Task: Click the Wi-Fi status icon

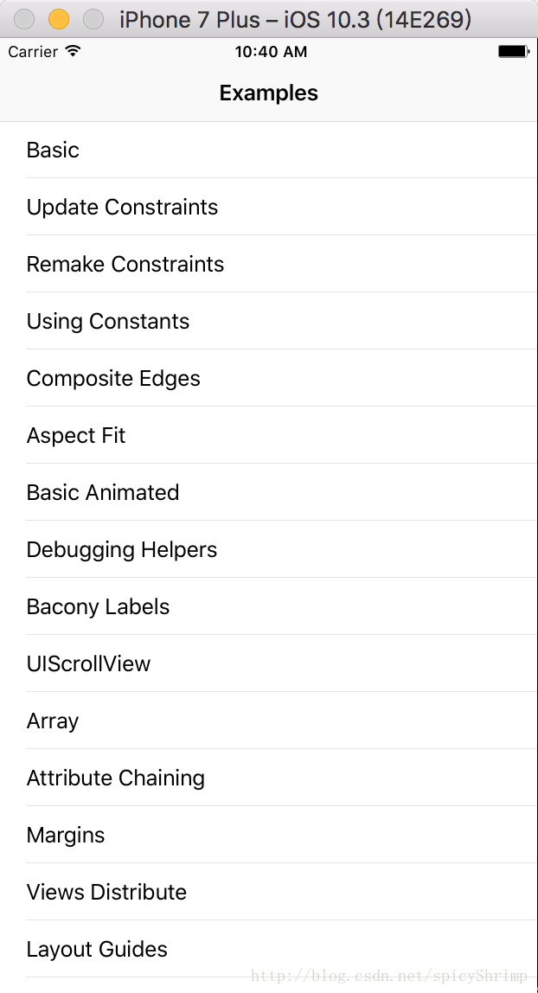Action: tap(73, 52)
